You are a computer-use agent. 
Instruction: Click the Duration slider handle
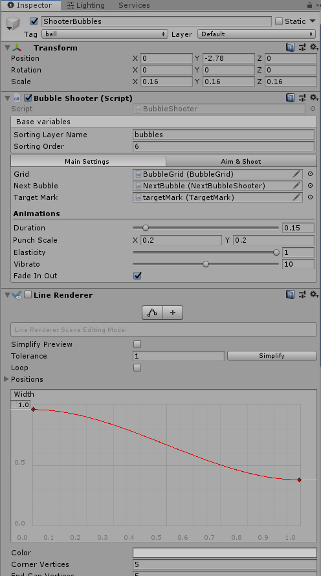click(x=146, y=228)
